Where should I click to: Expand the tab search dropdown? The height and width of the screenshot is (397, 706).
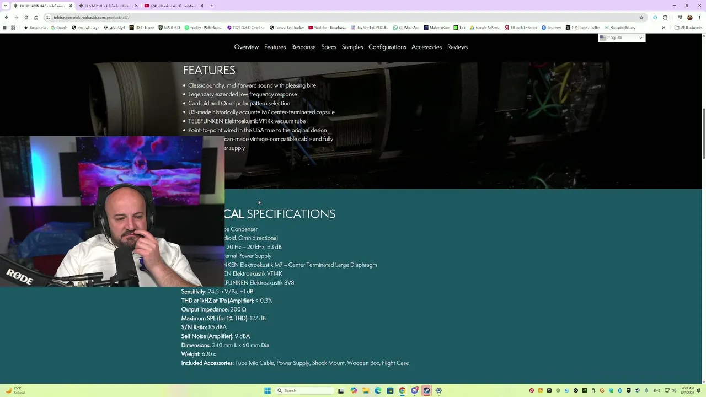pyautogui.click(x=7, y=6)
